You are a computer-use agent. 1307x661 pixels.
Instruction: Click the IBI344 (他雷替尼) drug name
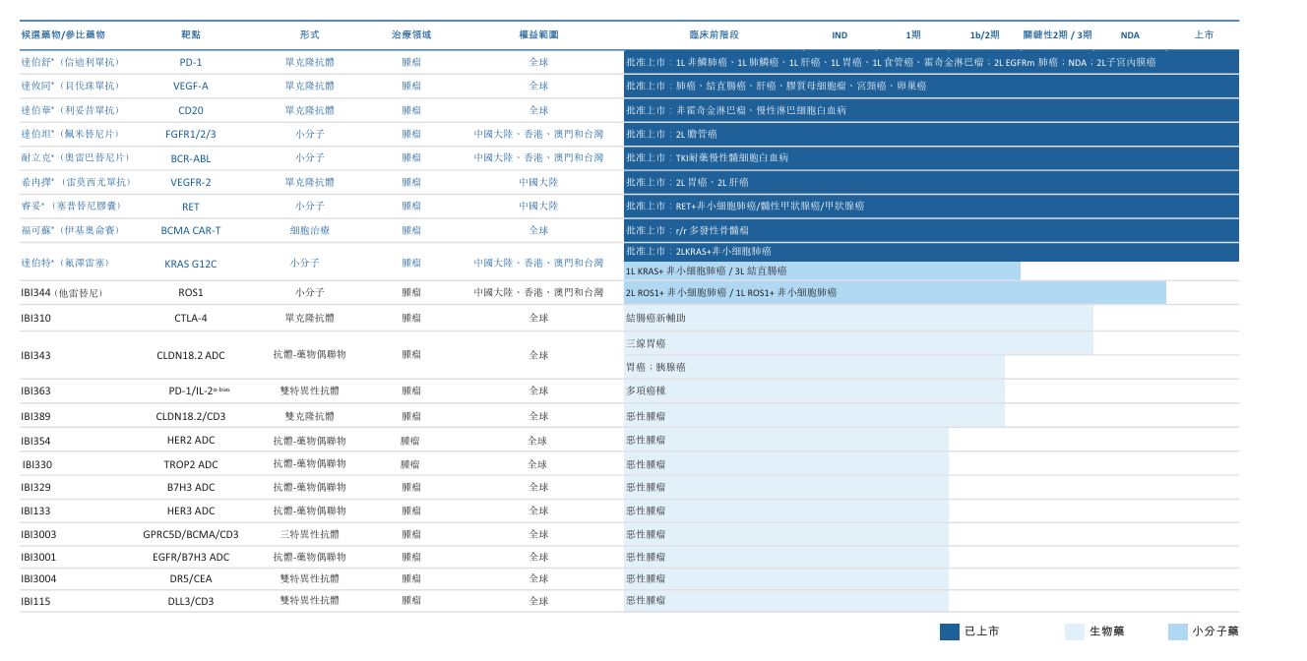pos(61,292)
